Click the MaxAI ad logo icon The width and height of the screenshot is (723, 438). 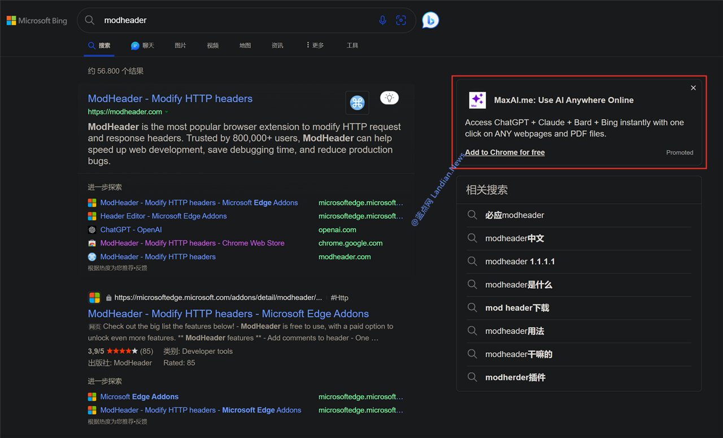click(477, 100)
